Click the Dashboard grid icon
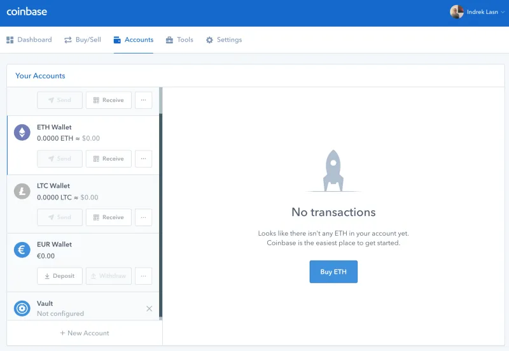This screenshot has height=351, width=509. [10, 39]
